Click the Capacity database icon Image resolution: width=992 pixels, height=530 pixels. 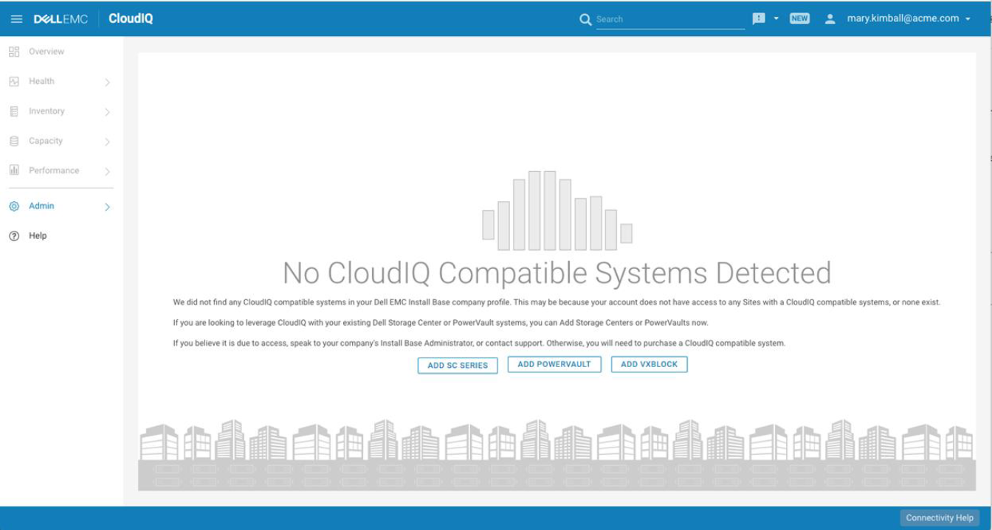click(14, 141)
